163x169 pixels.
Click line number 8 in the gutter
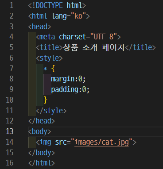[x=12, y=79]
